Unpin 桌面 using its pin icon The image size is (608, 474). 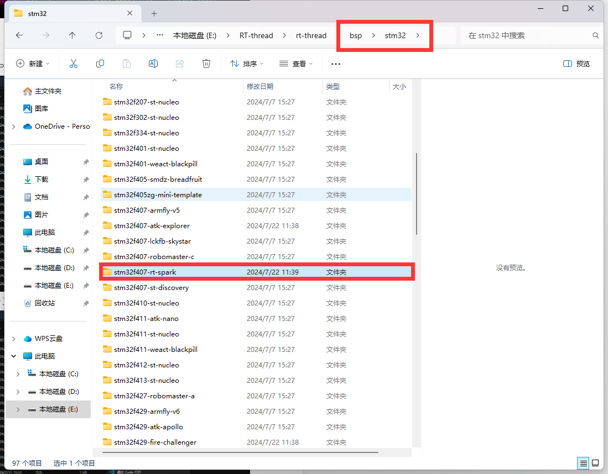(86, 162)
